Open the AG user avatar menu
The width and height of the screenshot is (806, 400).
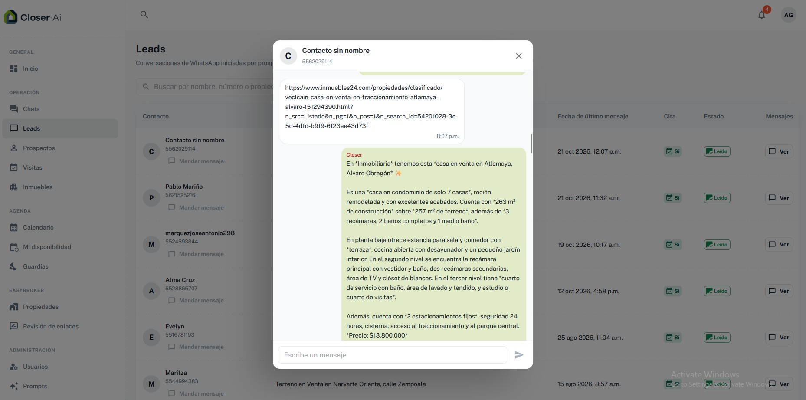pyautogui.click(x=789, y=15)
